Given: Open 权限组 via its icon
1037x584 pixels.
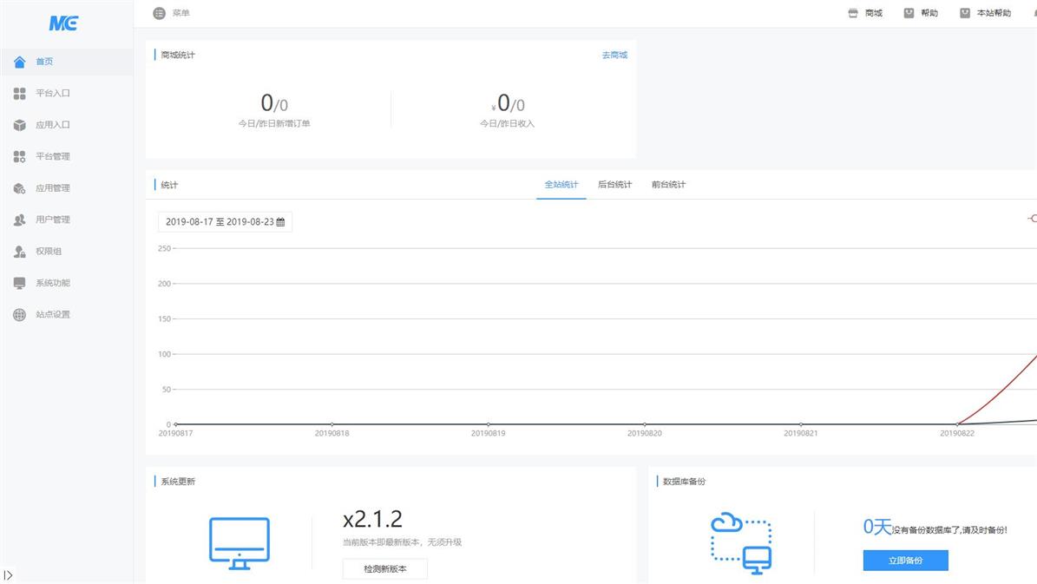Looking at the screenshot, I should pyautogui.click(x=20, y=252).
